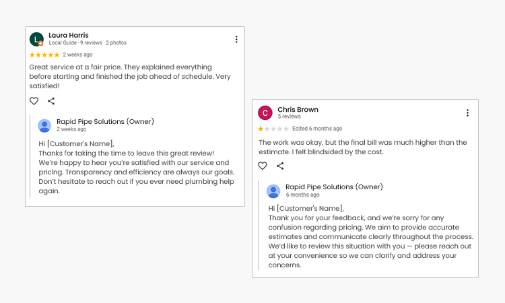Open the three-dot menu on Laura Harris's review

[236, 40]
